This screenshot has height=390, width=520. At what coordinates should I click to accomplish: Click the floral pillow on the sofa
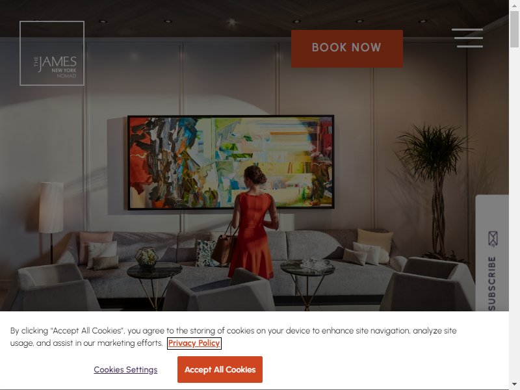click(206, 253)
